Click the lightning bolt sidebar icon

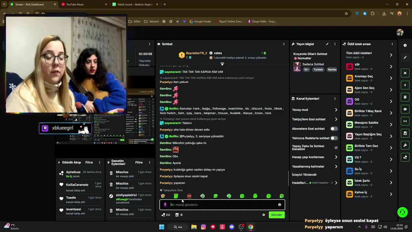pos(405,85)
